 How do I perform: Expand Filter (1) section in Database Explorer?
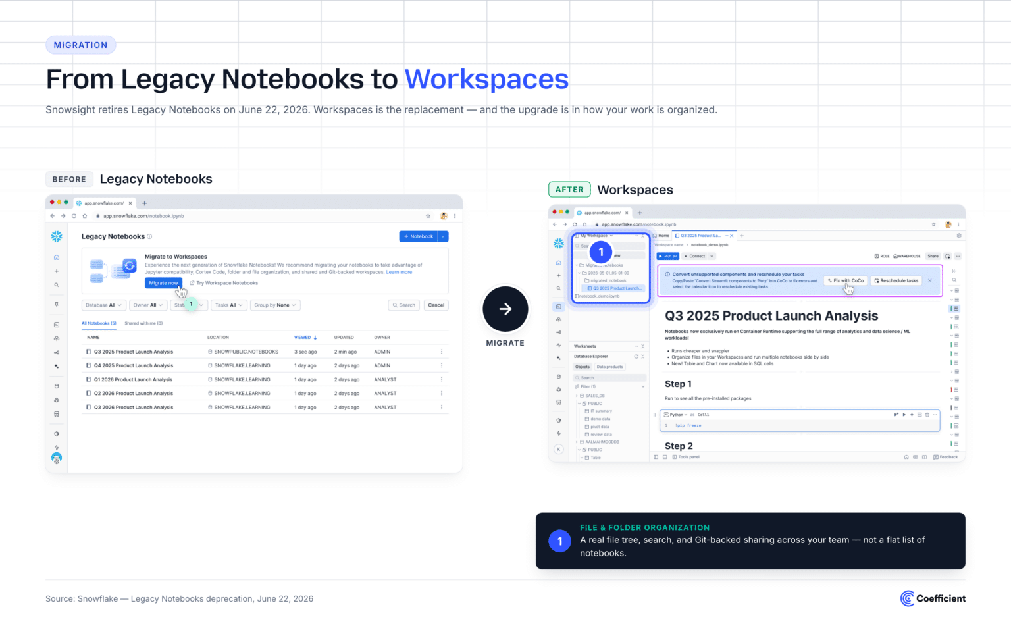tap(643, 387)
